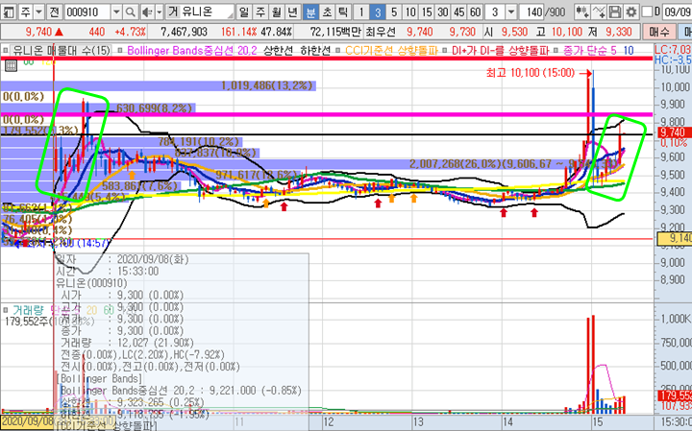Click the data grid table icon
Image resolution: width=692 pixels, height=431 pixels.
click(x=11, y=66)
